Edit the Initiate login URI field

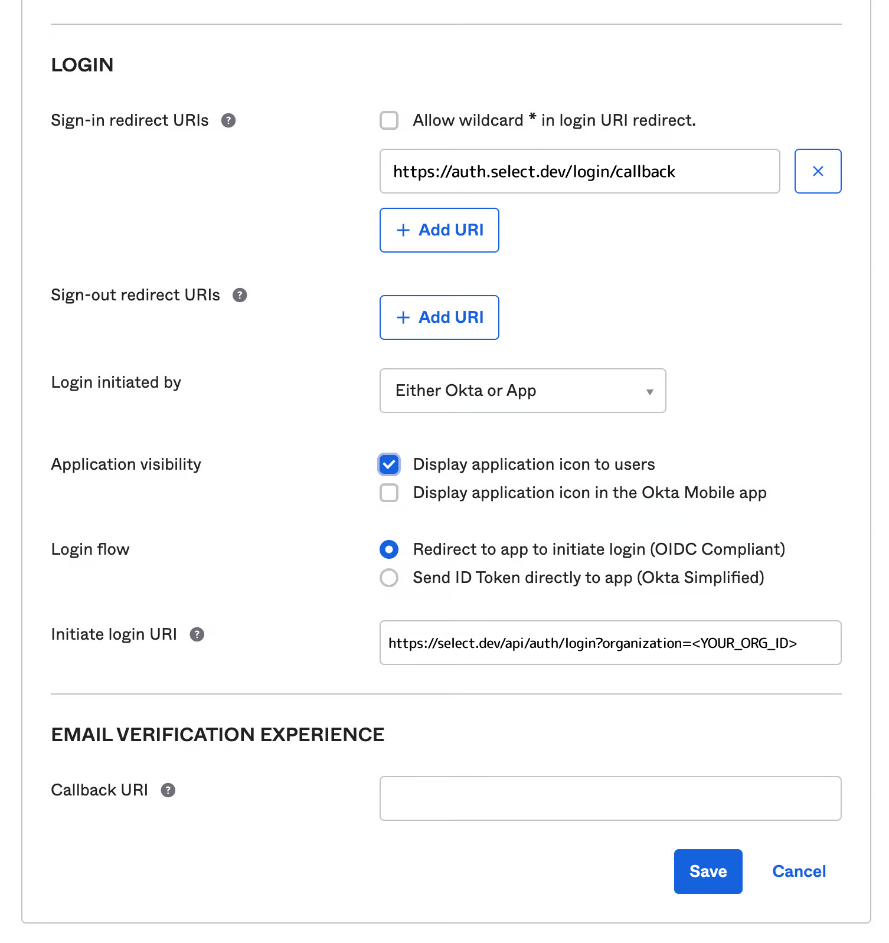(610, 643)
